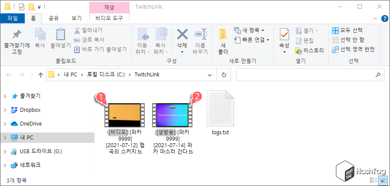
Task: Click 모두 선택 (Select all)
Action: 347,31
